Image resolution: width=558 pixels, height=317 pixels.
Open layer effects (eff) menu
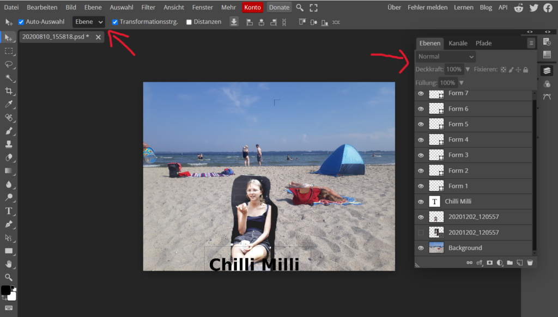pyautogui.click(x=480, y=263)
